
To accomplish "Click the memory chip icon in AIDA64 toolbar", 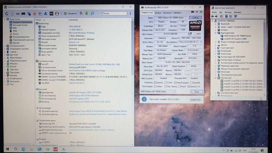I will click(23, 14).
